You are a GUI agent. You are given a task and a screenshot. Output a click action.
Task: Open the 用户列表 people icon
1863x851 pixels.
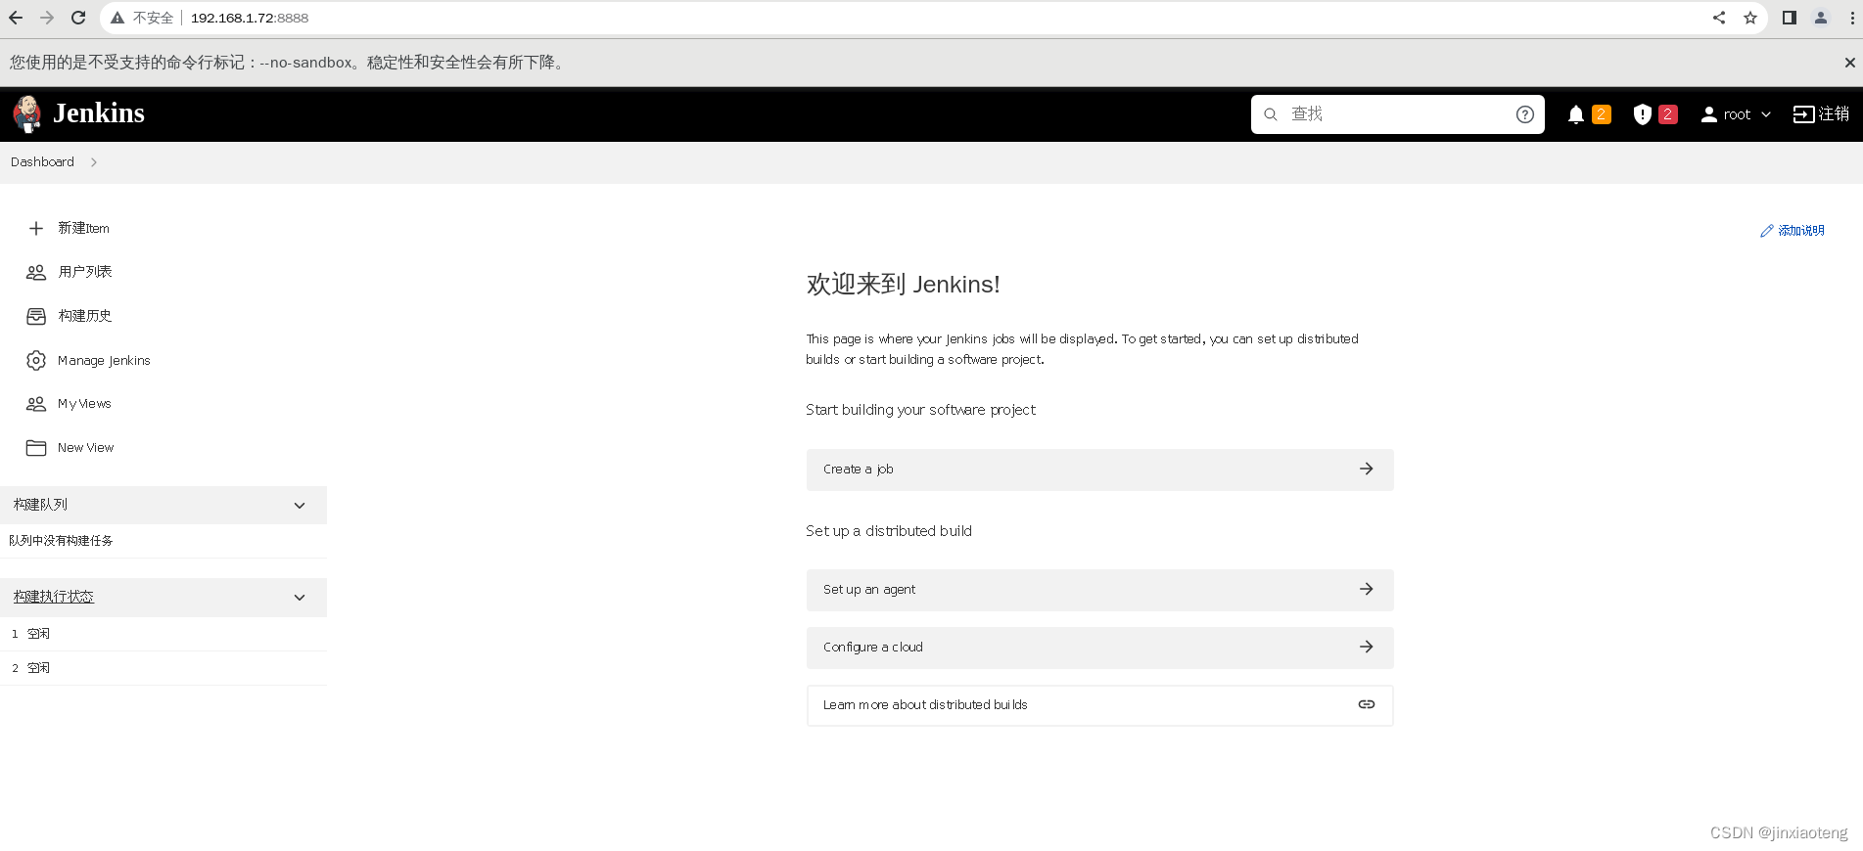[36, 272]
